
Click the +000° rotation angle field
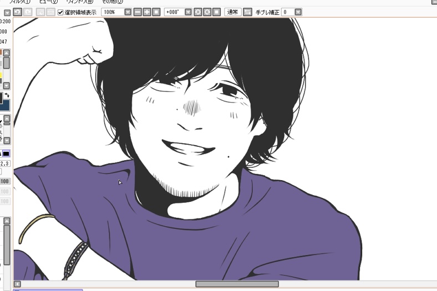tap(175, 12)
